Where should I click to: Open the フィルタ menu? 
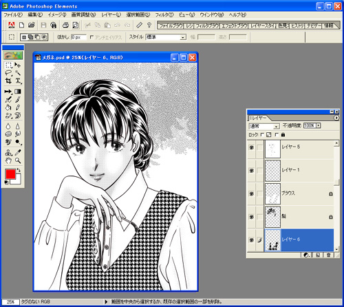(x=164, y=15)
